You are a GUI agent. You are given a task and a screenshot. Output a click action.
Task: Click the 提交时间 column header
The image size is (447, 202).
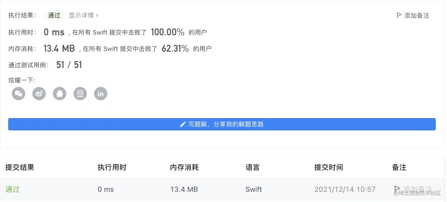click(329, 168)
